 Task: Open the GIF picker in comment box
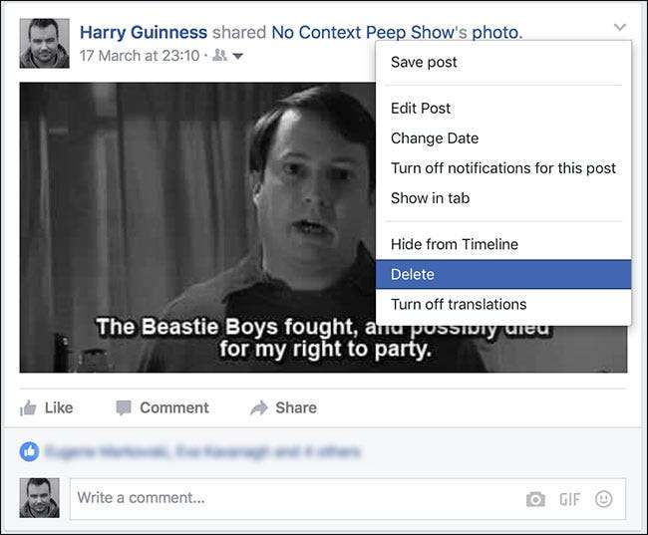pos(570,499)
